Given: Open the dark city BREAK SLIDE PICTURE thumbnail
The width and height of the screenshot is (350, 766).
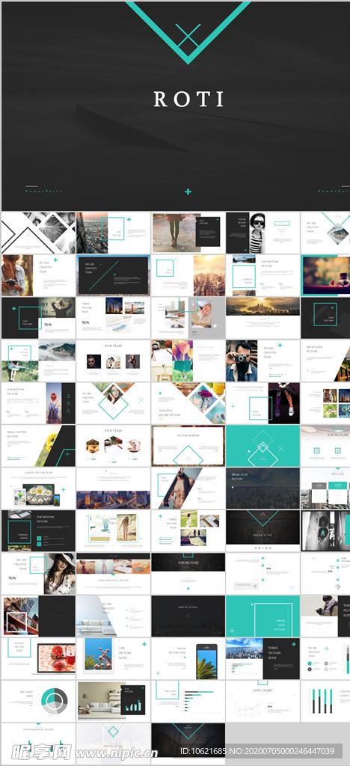Looking at the screenshot, I should click(262, 488).
